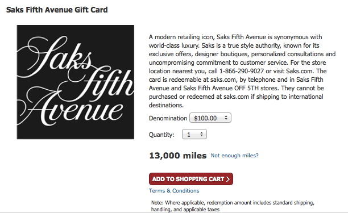The width and height of the screenshot is (348, 213).
Task: Add the gift card to shopping cart
Action: [x=191, y=179]
